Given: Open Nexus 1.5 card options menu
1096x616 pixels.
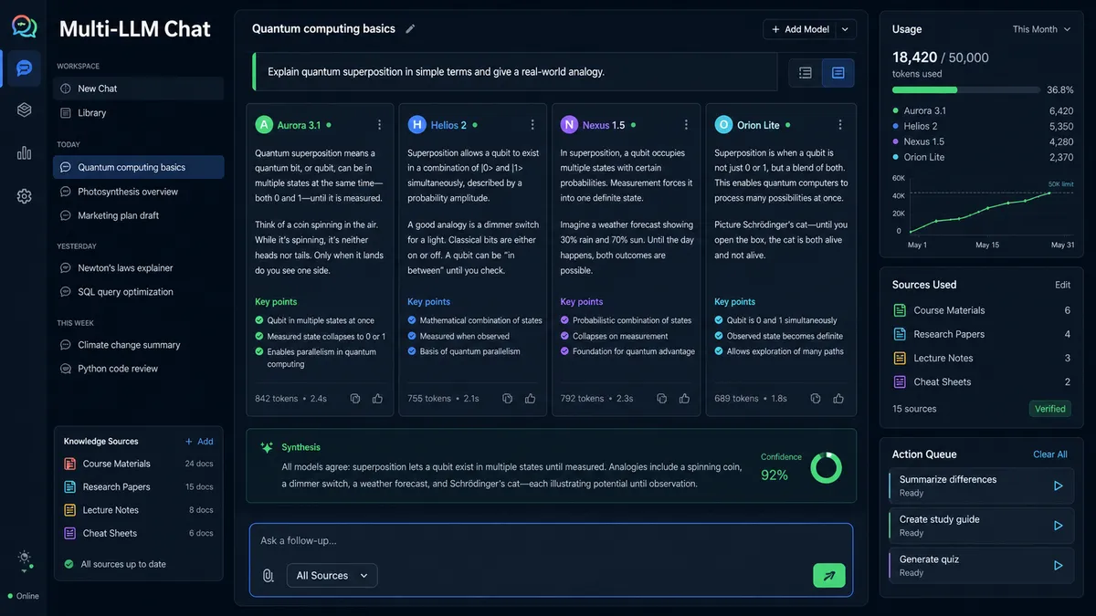Looking at the screenshot, I should coord(685,125).
